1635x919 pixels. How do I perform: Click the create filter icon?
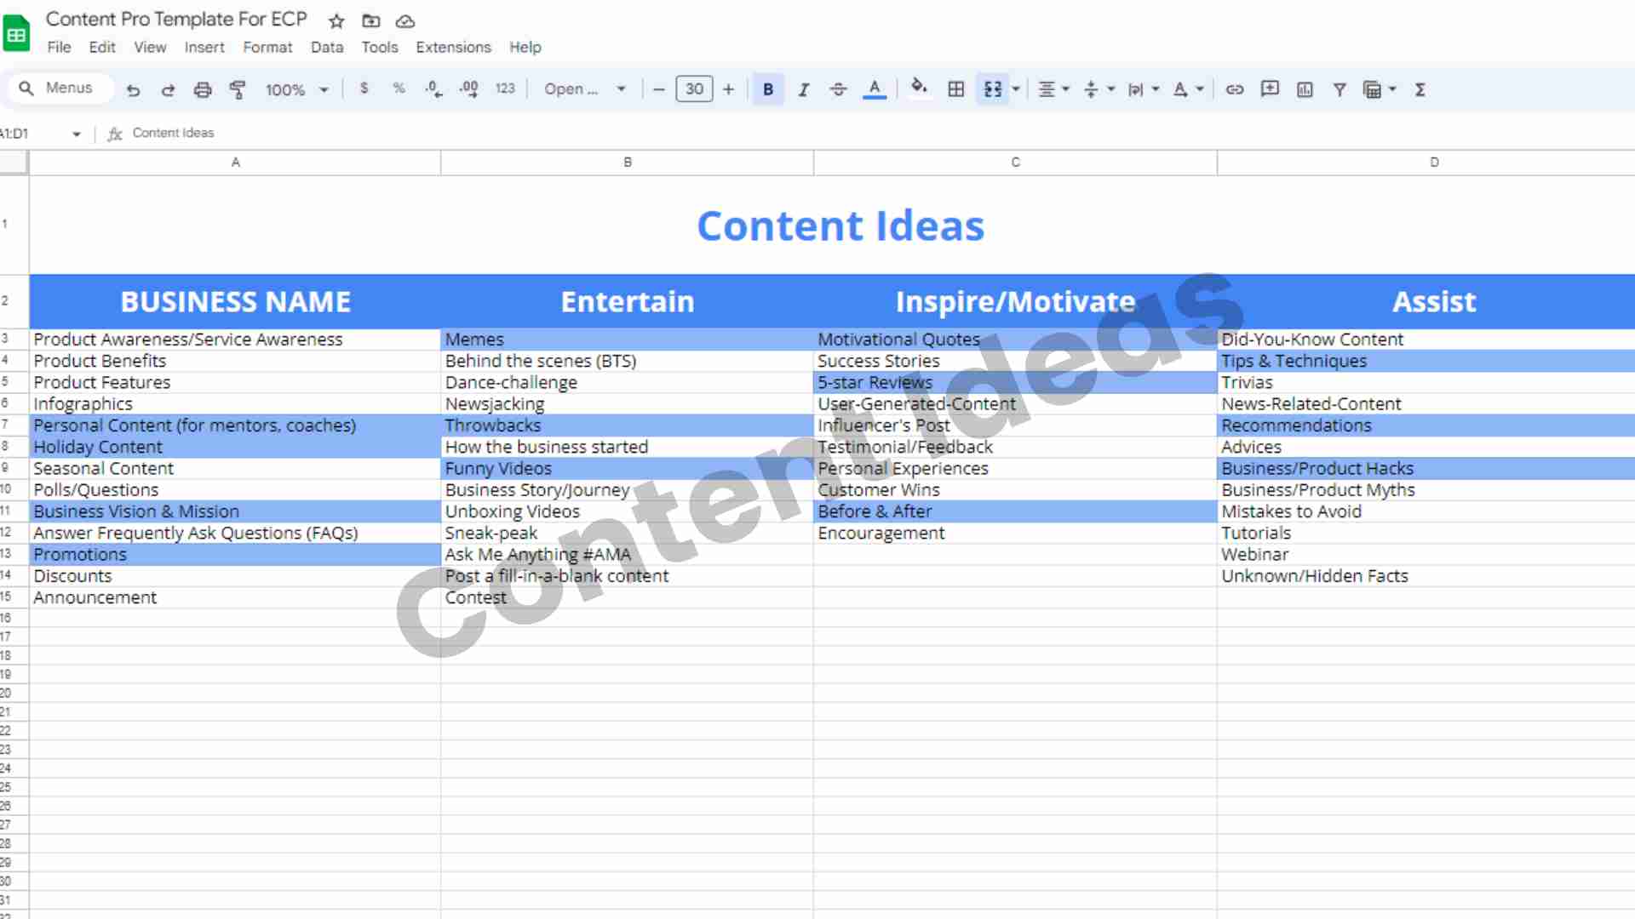(1339, 89)
